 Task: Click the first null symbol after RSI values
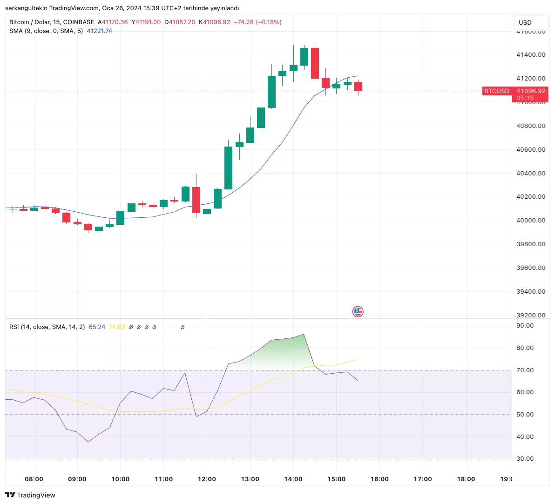point(131,327)
